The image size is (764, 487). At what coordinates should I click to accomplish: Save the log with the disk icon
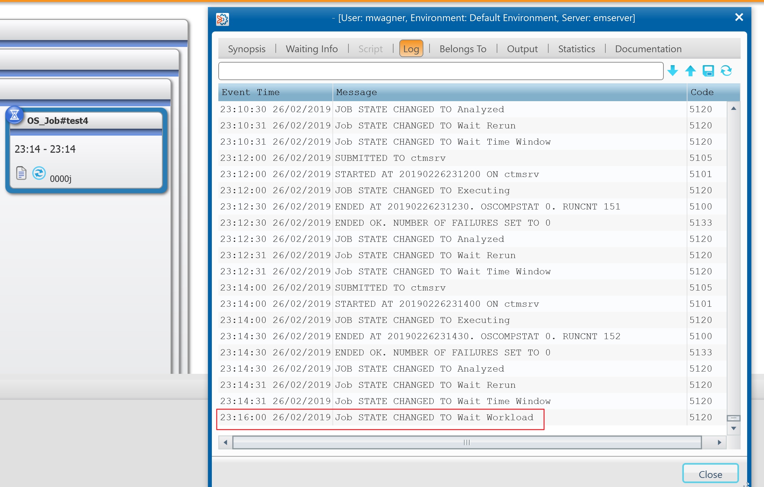click(708, 71)
